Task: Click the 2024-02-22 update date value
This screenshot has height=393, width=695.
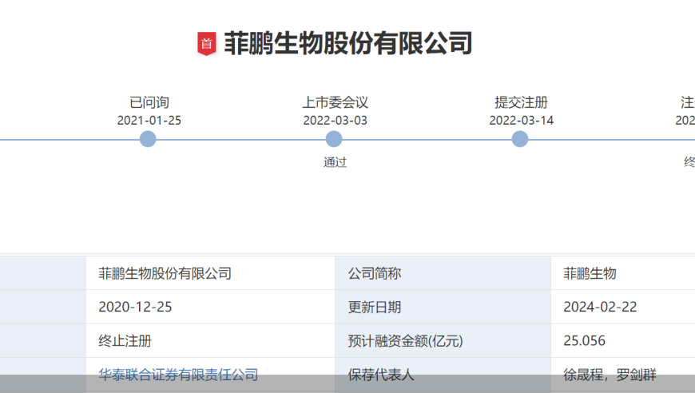Action: (x=600, y=307)
